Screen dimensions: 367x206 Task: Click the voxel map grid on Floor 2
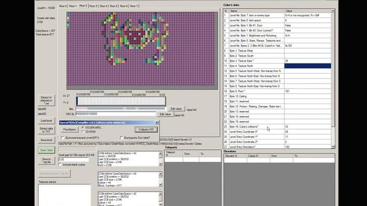point(142,51)
